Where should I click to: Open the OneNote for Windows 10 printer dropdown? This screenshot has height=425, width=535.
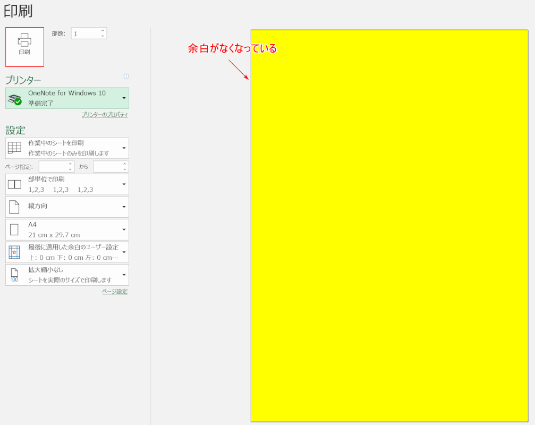tap(67, 98)
